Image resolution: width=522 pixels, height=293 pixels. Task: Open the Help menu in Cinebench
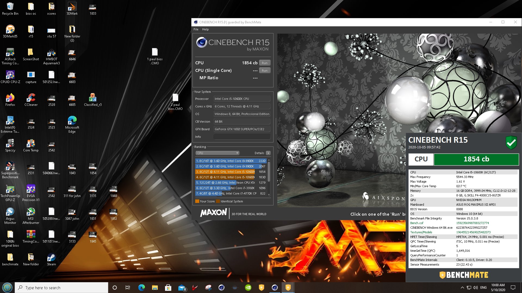pyautogui.click(x=205, y=29)
